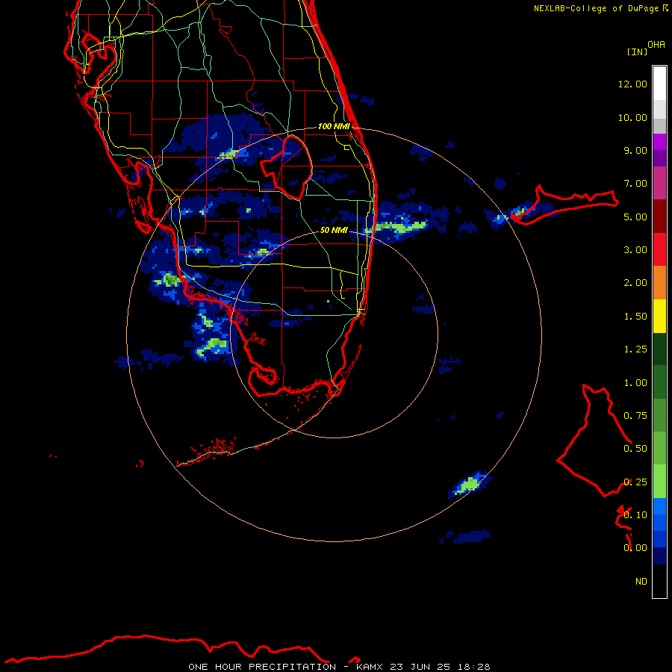
Task: Click the 0.00 legend value
Action: [x=635, y=548]
